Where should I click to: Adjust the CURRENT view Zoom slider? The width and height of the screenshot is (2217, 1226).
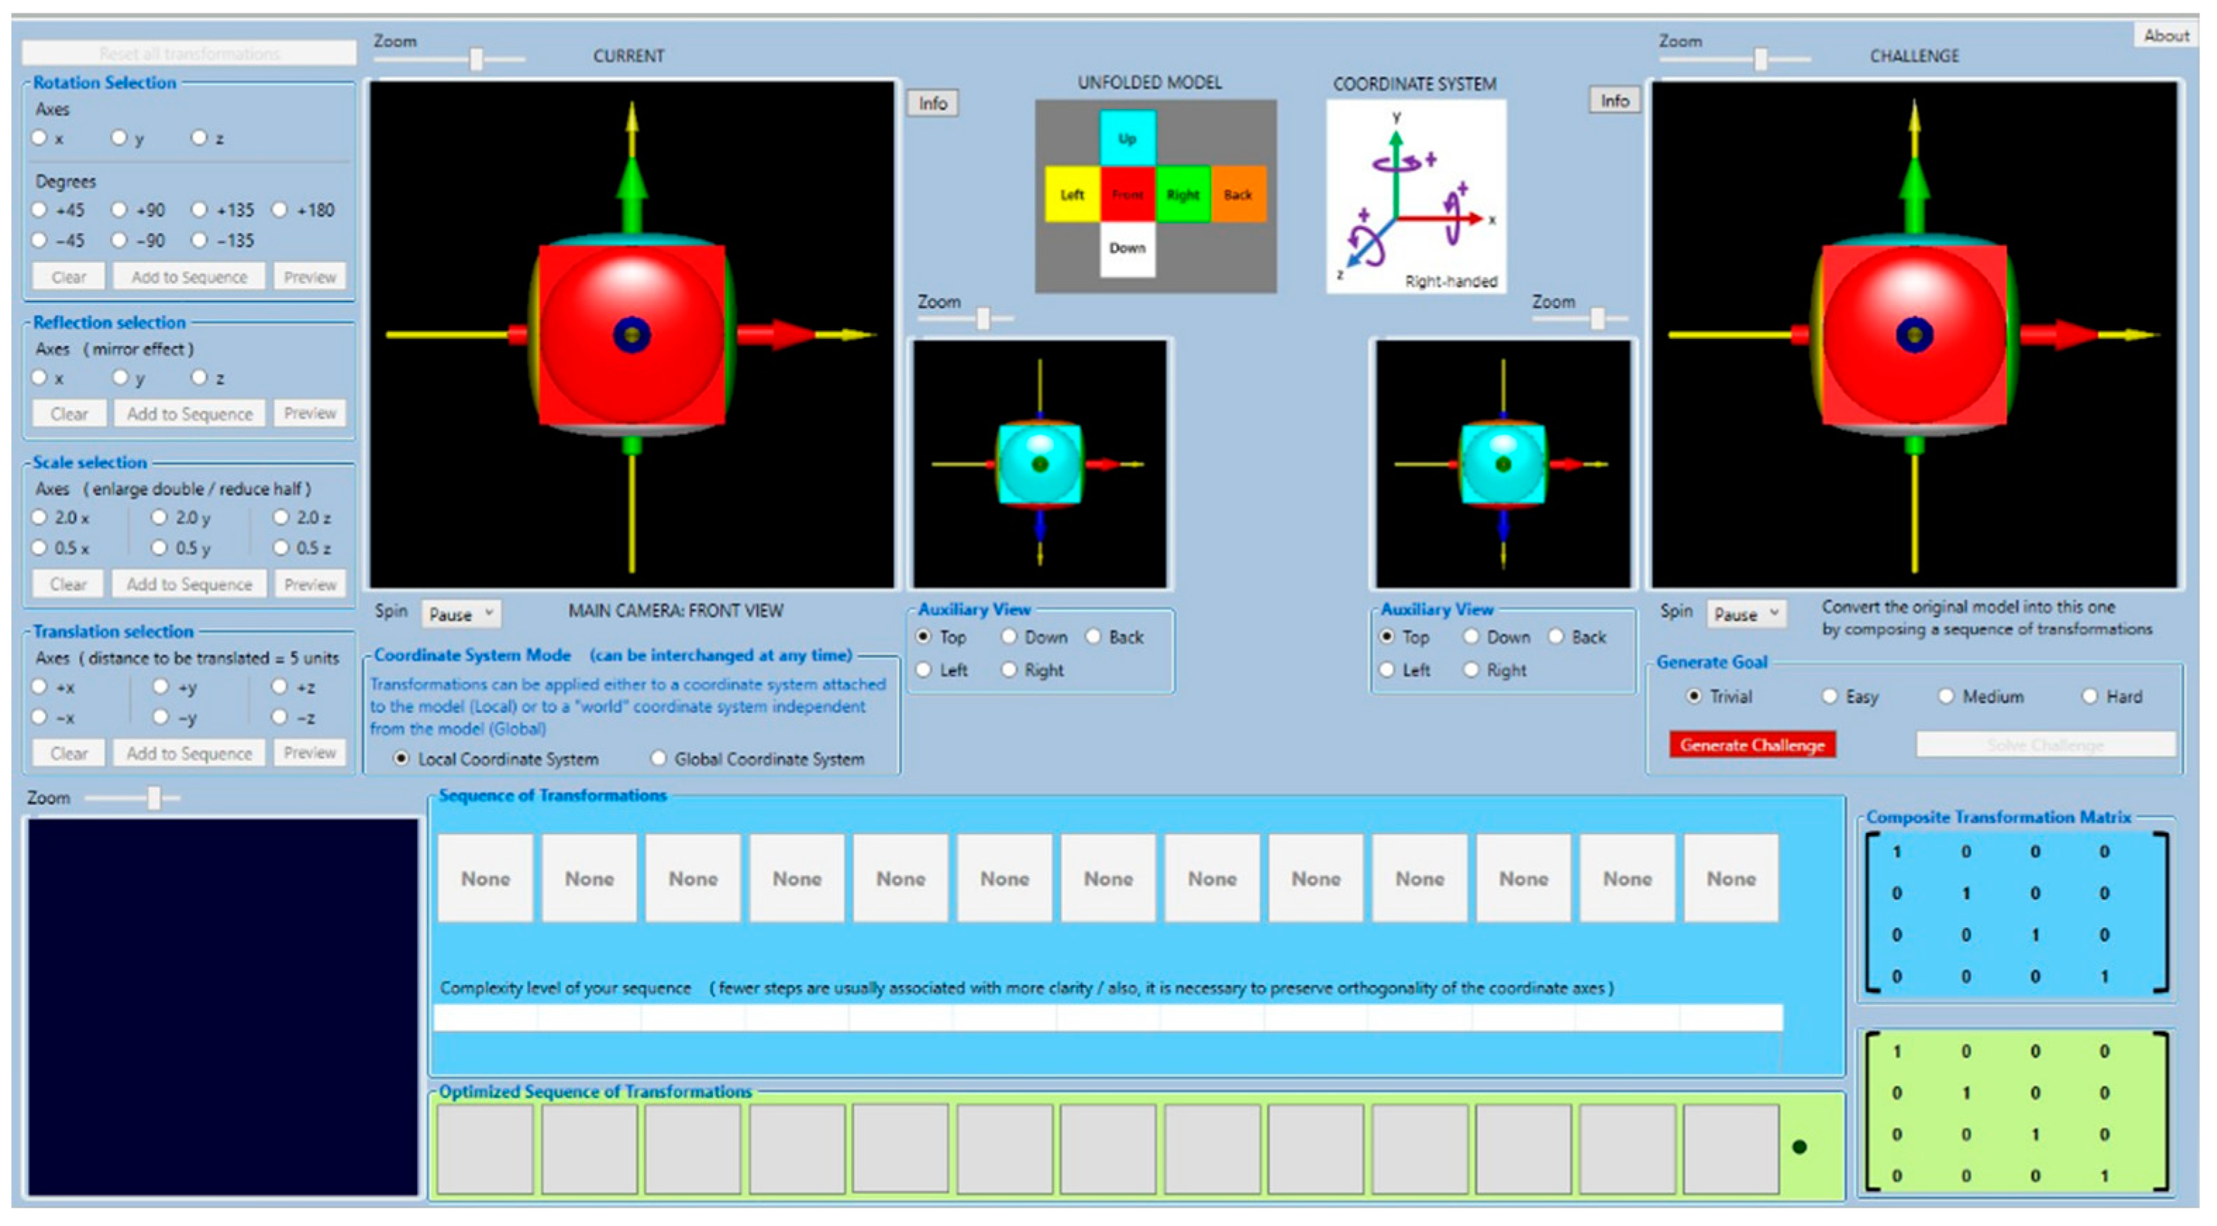tap(475, 58)
